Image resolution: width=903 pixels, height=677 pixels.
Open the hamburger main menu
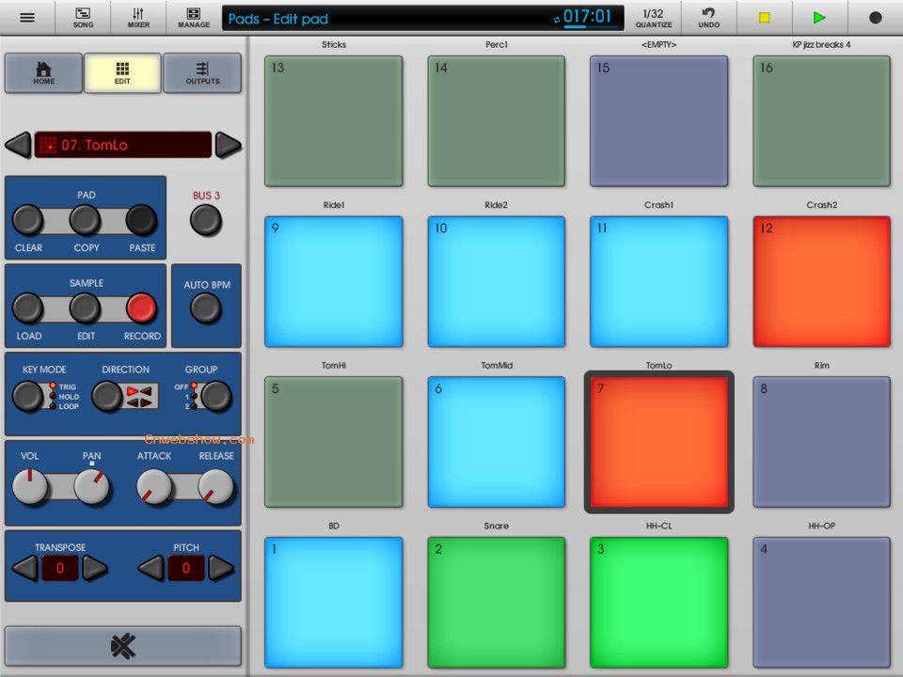click(27, 18)
